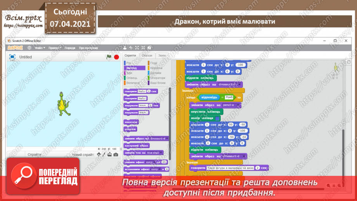
Task: Click the red stop sign button
Action: coord(117,57)
